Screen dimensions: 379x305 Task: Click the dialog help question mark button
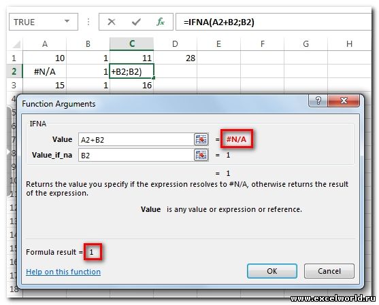318,101
